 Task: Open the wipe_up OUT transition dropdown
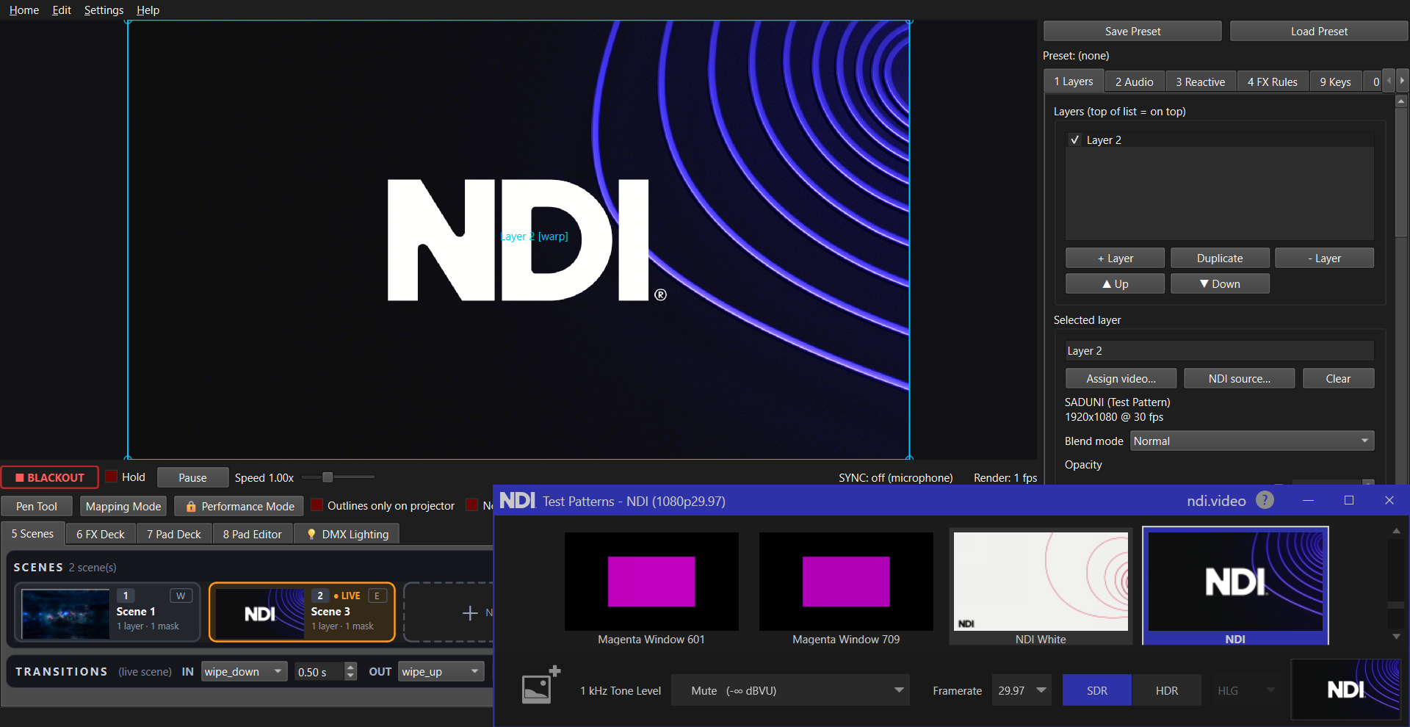click(441, 671)
